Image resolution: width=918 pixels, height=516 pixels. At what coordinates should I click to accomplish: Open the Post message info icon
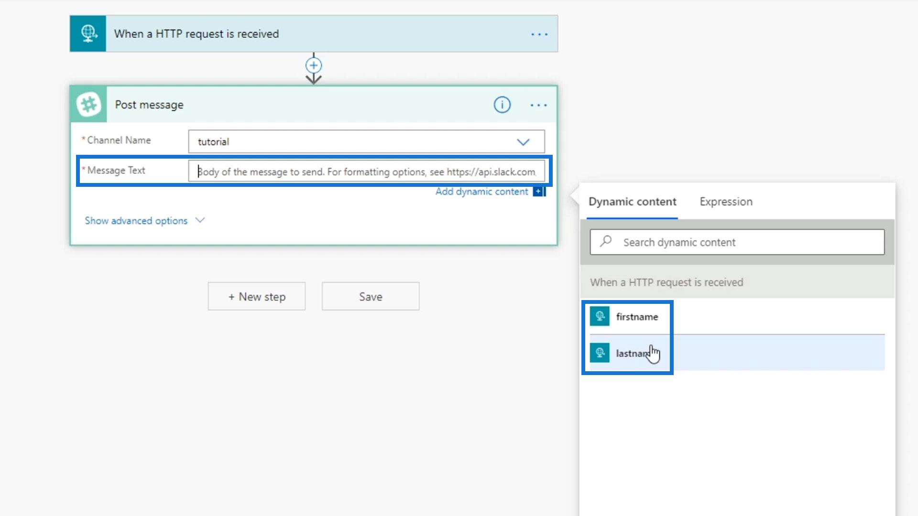click(x=502, y=105)
